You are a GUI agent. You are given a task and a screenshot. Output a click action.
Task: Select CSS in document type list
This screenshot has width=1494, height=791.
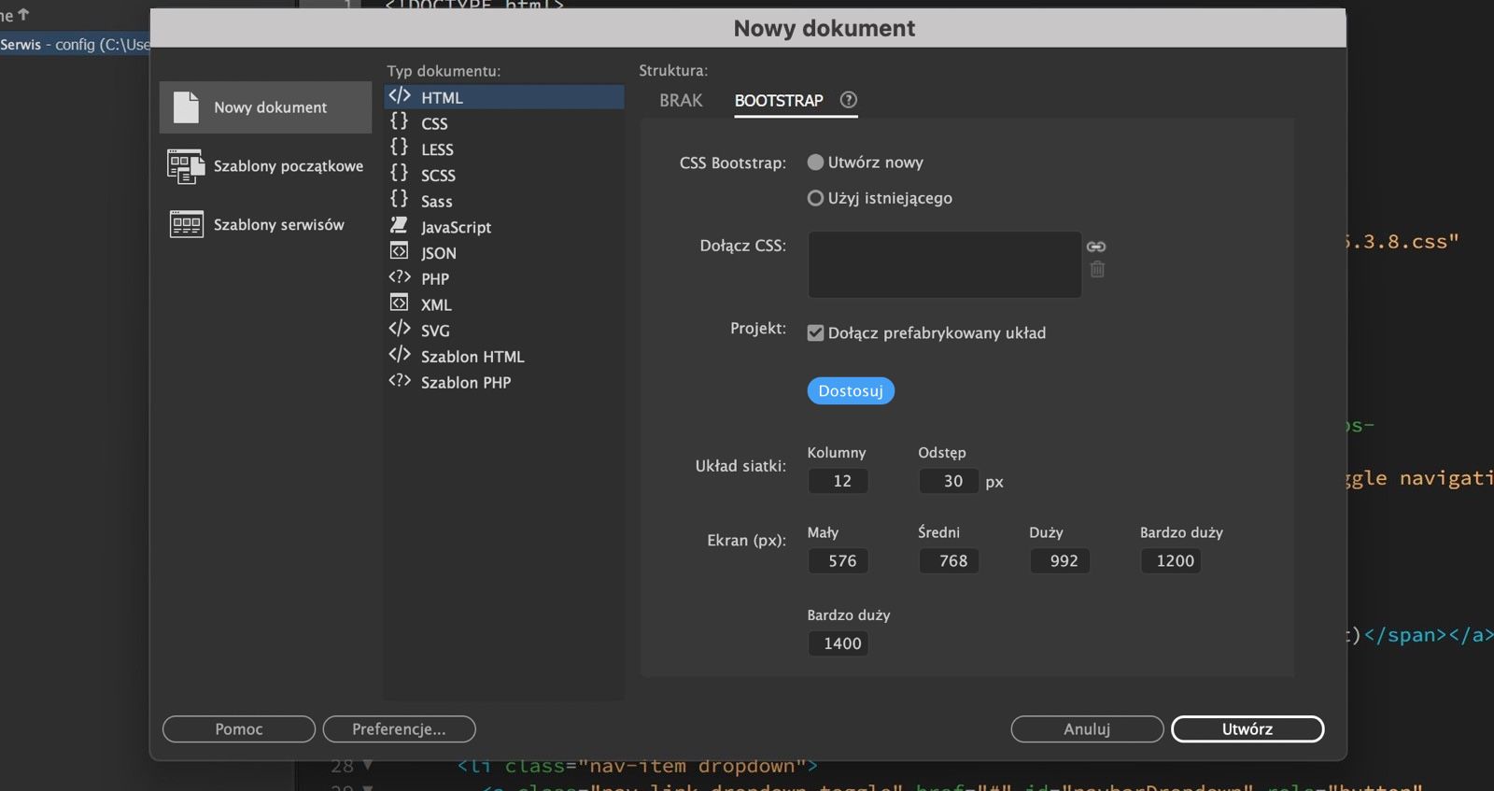[504, 123]
